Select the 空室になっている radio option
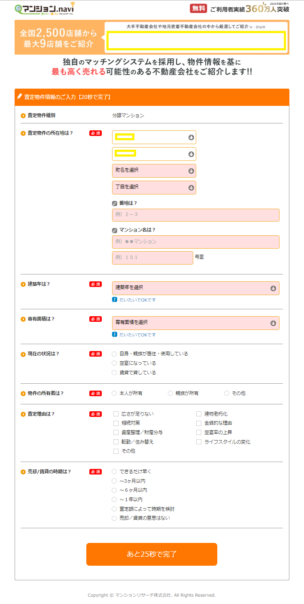 (x=114, y=364)
